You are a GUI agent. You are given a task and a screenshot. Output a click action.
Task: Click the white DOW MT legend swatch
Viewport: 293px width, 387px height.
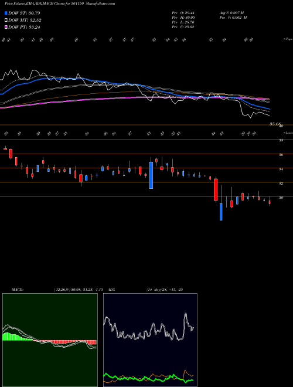coord(6,21)
